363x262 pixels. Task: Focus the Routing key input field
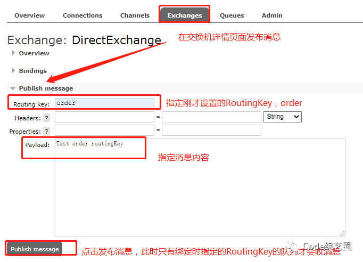[104, 103]
